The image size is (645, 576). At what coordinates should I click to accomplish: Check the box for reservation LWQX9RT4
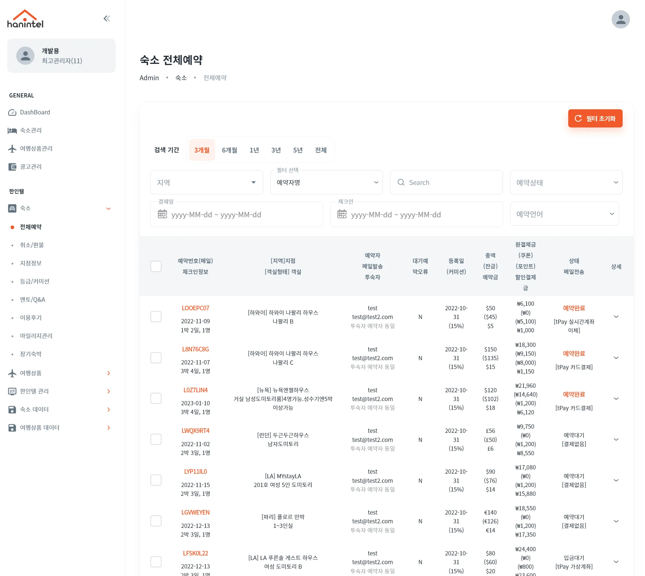156,439
